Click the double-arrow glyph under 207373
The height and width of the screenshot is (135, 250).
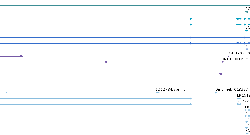(239, 104)
